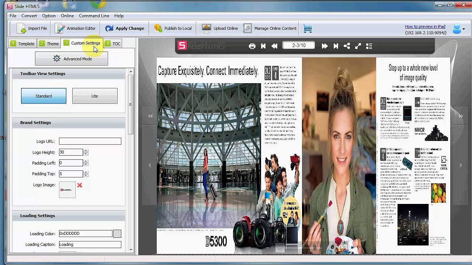Click the Logo Image thumbnail

pos(67,190)
